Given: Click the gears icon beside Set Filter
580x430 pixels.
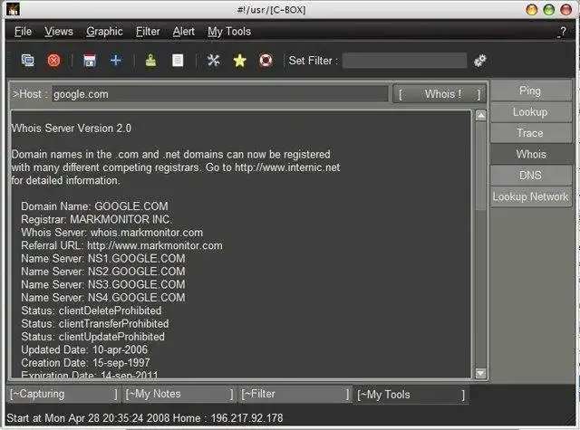Looking at the screenshot, I should pos(480,61).
